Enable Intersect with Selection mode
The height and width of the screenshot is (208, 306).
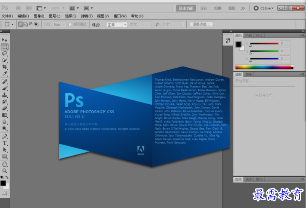[x=36, y=24]
